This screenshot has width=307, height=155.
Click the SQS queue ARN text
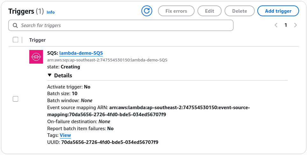pos(107,60)
